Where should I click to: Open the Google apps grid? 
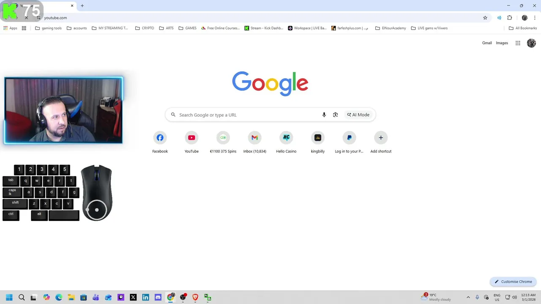click(518, 43)
